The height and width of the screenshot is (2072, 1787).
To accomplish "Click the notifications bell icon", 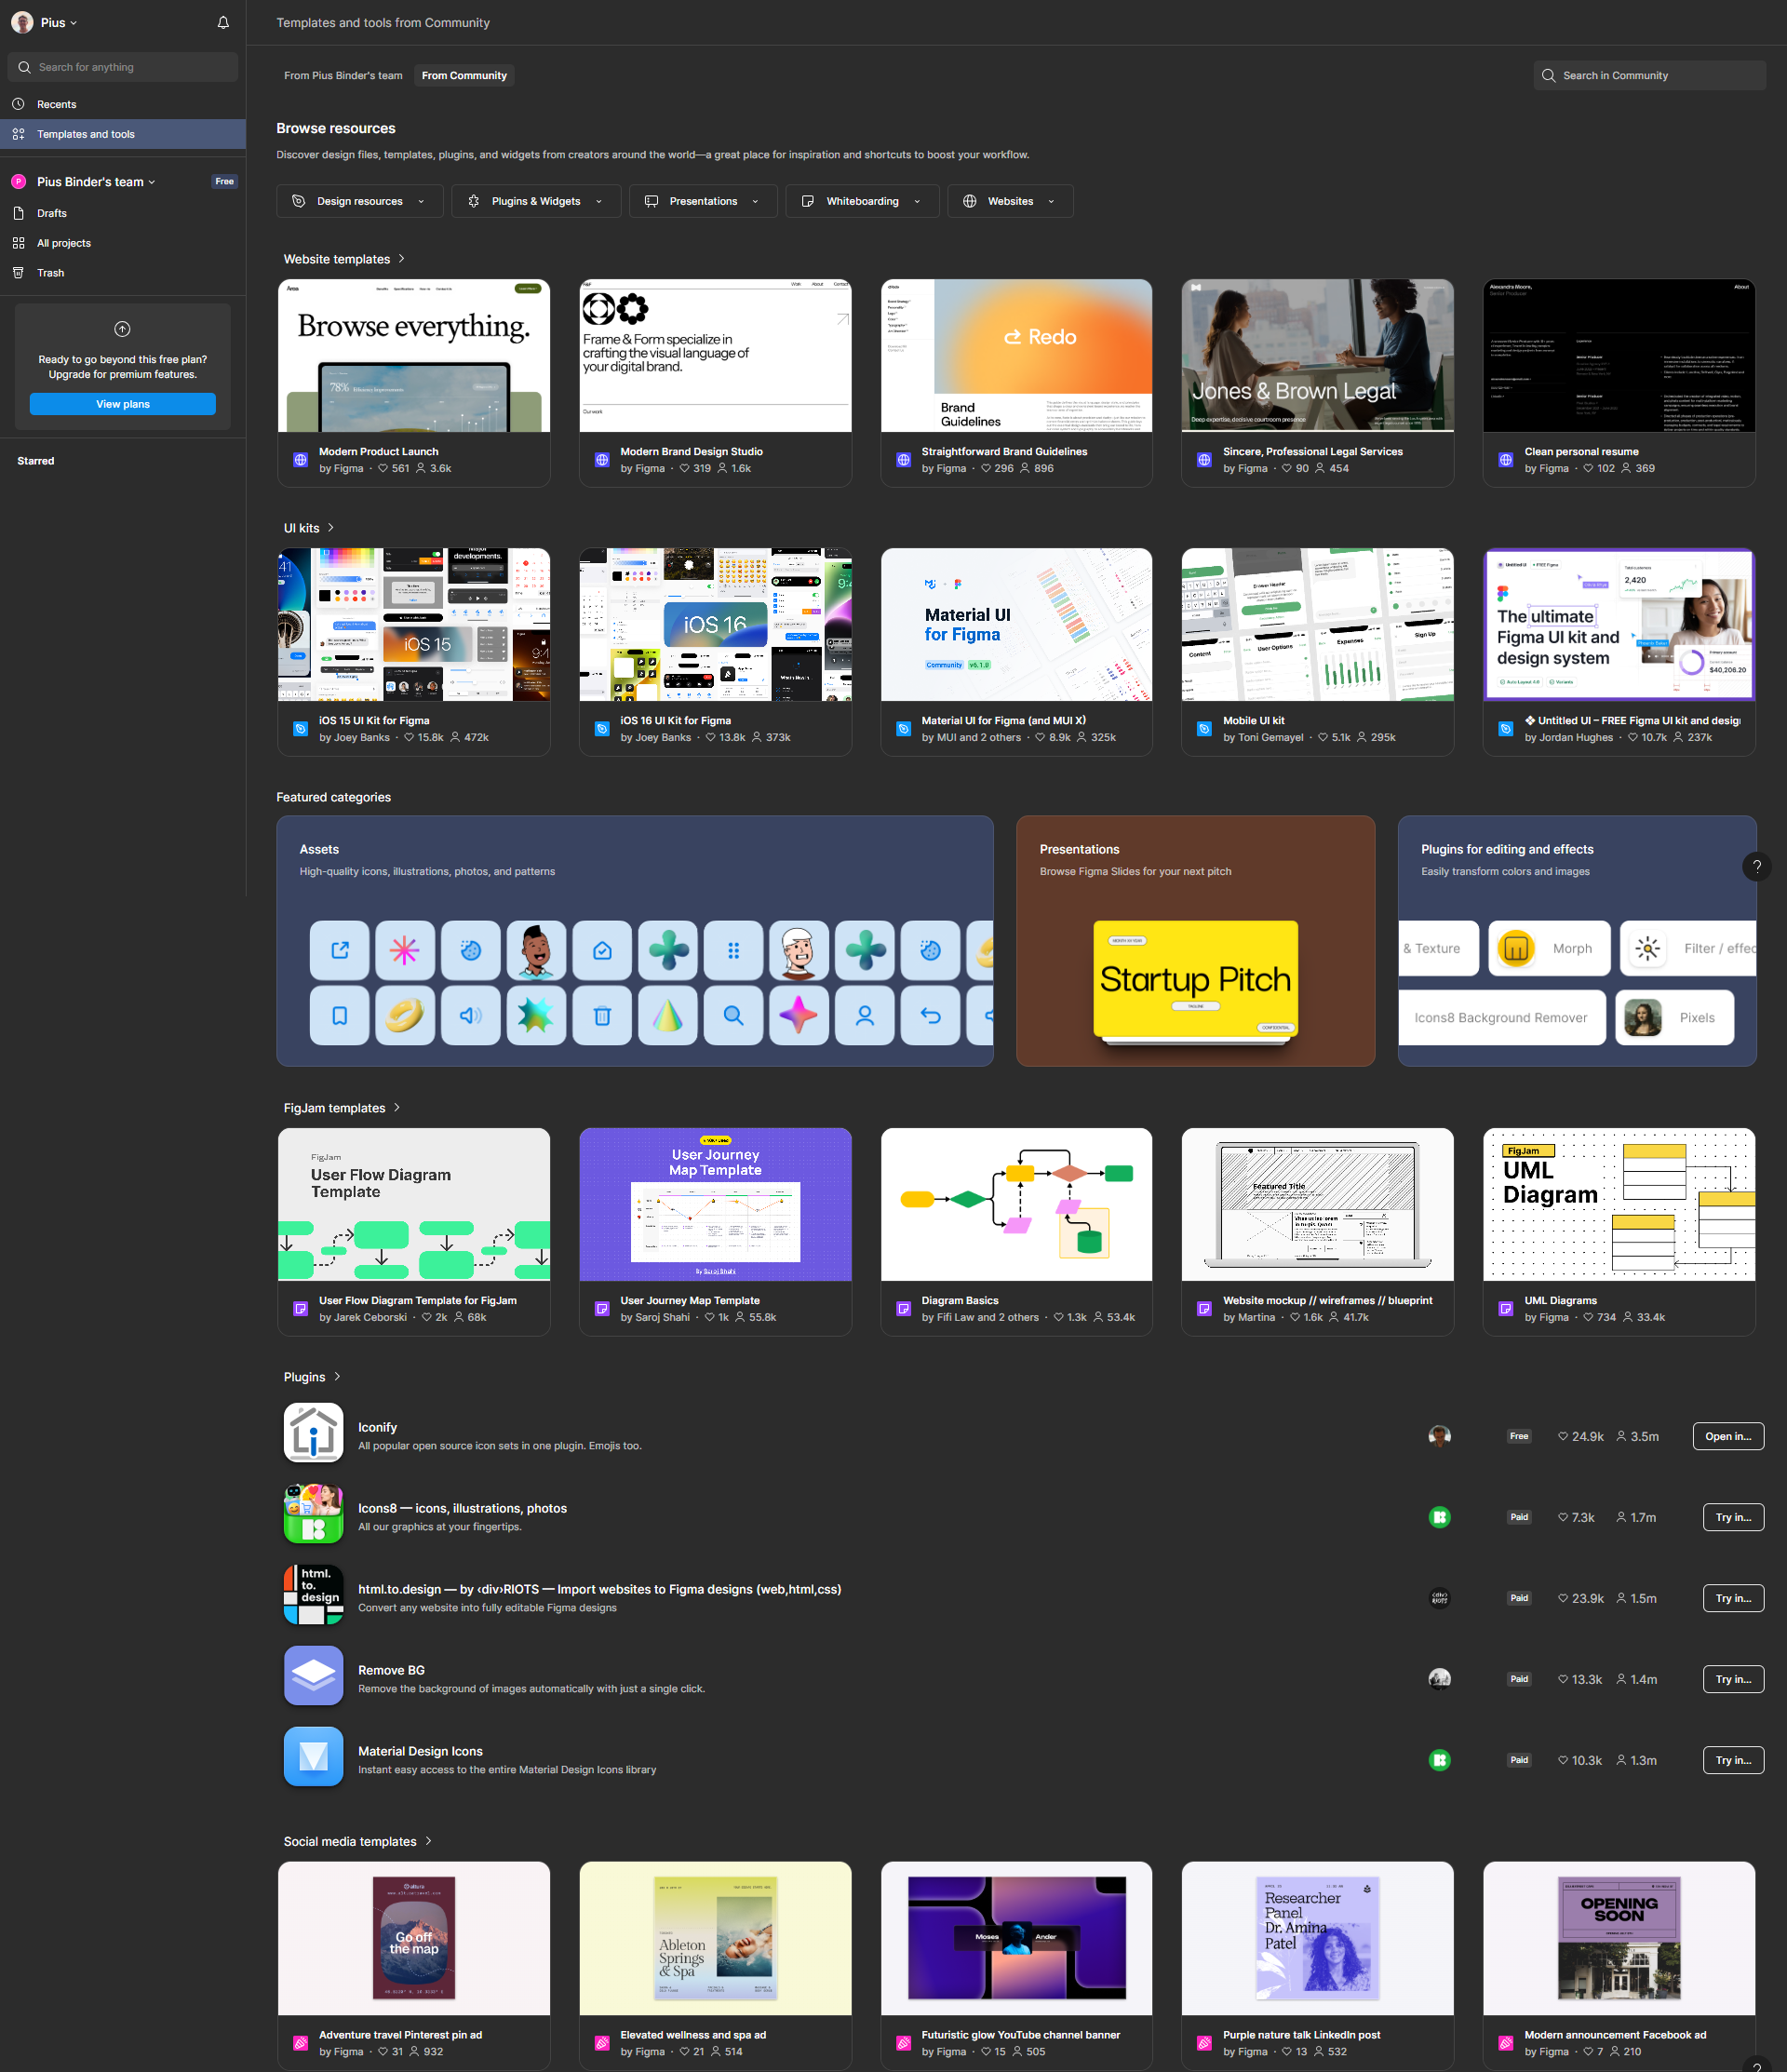I will coord(223,22).
